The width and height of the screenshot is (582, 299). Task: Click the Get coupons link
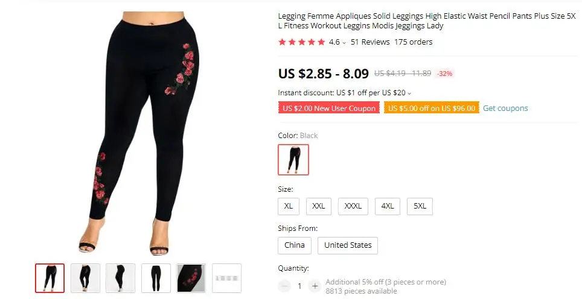[505, 108]
